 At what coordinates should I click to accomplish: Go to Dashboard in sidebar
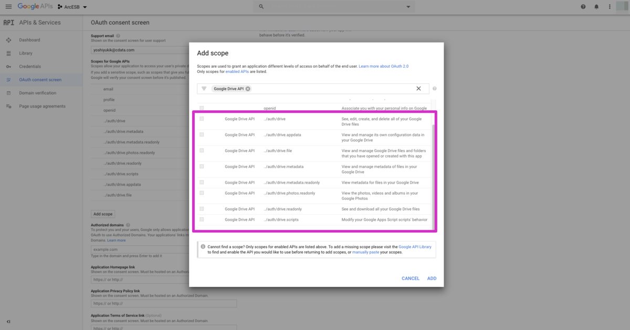tap(29, 40)
